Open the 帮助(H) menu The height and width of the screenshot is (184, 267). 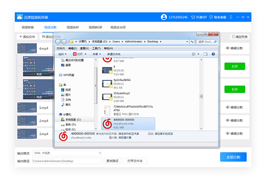click(108, 48)
